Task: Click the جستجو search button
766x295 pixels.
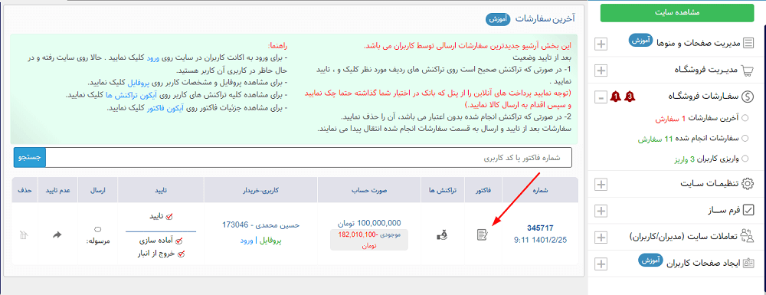Action: pyautogui.click(x=30, y=157)
